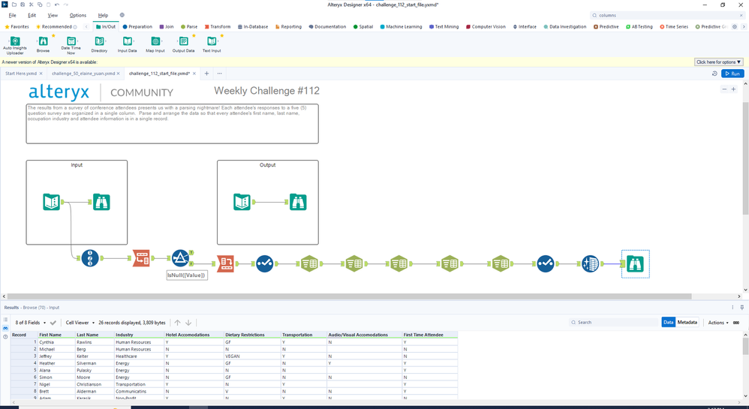Open the View menu
The image size is (749, 409).
click(53, 15)
